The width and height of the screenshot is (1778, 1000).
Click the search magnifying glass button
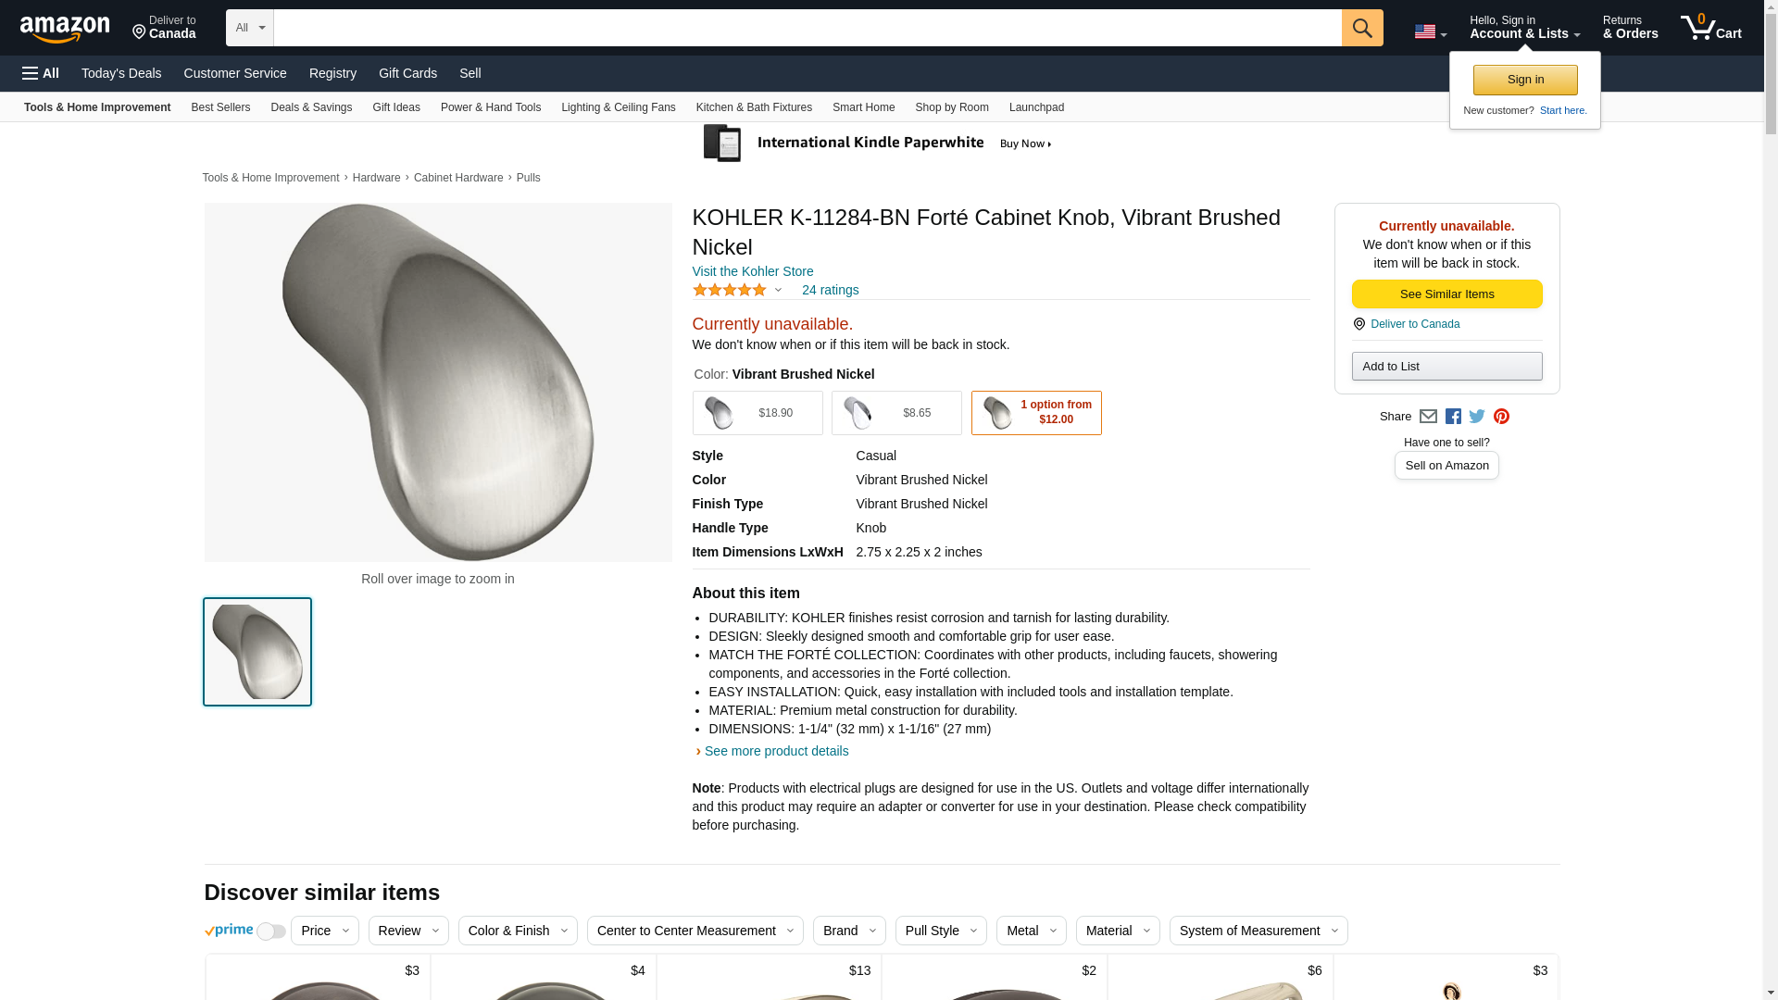(1361, 28)
